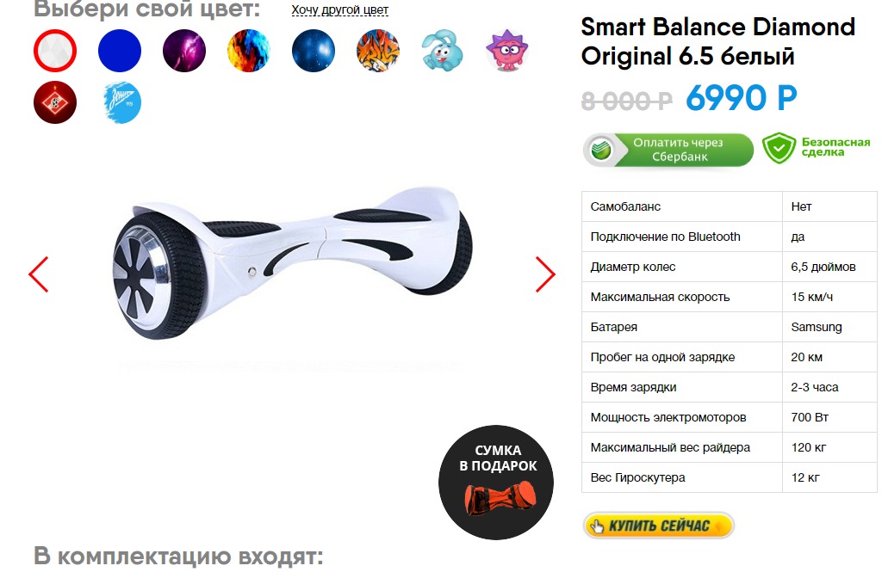888x572 pixels.
Task: Show next product photo with right arrow
Action: point(545,274)
